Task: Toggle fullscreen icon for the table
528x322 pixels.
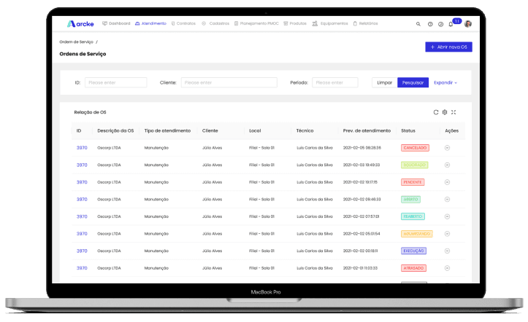Action: coord(454,112)
